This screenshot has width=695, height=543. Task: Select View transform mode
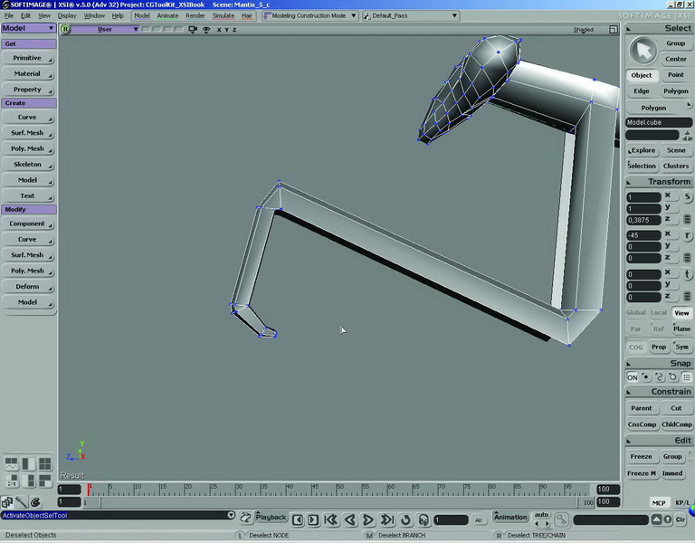click(x=681, y=312)
